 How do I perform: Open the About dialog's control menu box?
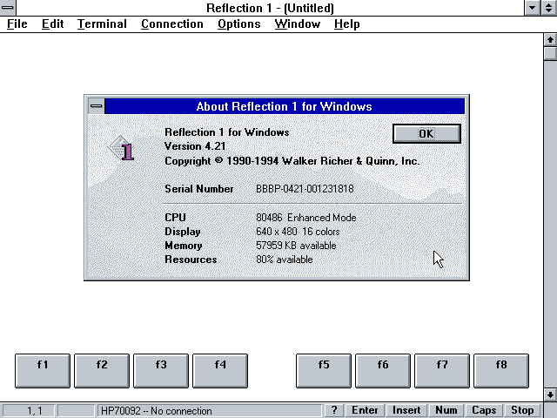coord(97,106)
